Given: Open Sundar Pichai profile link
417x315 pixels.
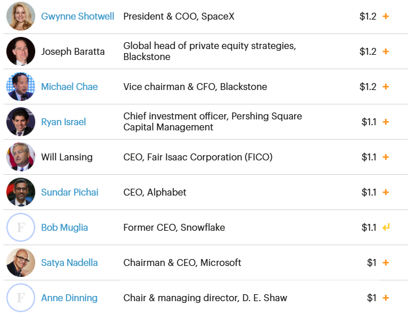Looking at the screenshot, I should pos(69,192).
